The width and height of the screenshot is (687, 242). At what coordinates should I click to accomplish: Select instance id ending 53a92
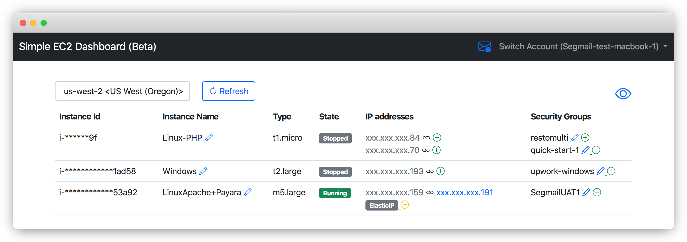(x=98, y=192)
